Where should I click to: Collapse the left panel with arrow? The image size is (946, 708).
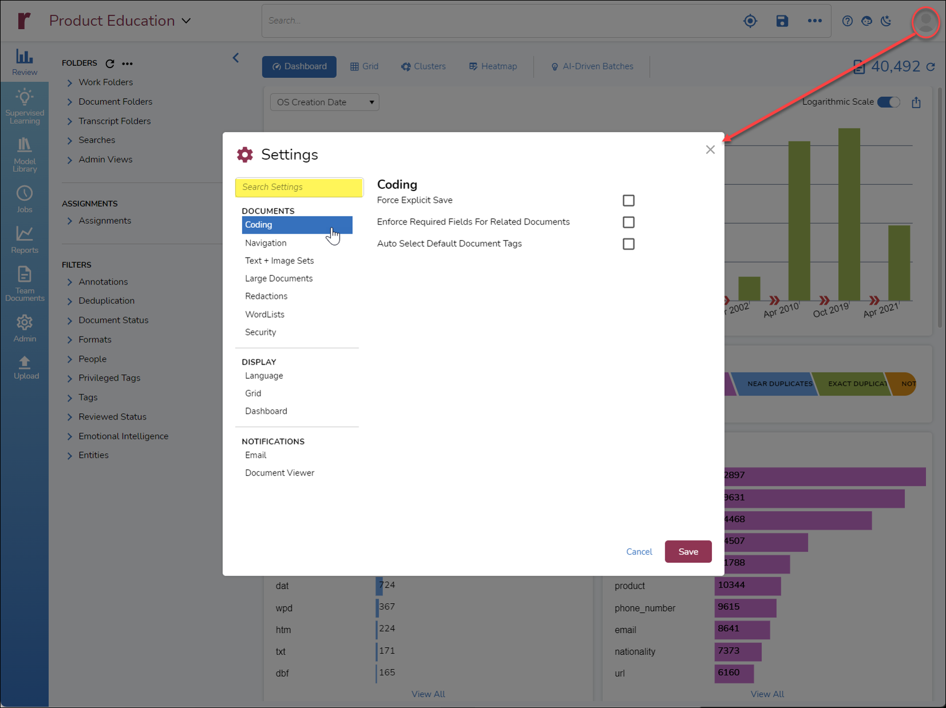pos(236,58)
